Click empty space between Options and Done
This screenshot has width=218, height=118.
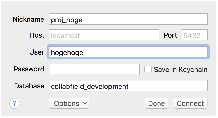(x=117, y=103)
